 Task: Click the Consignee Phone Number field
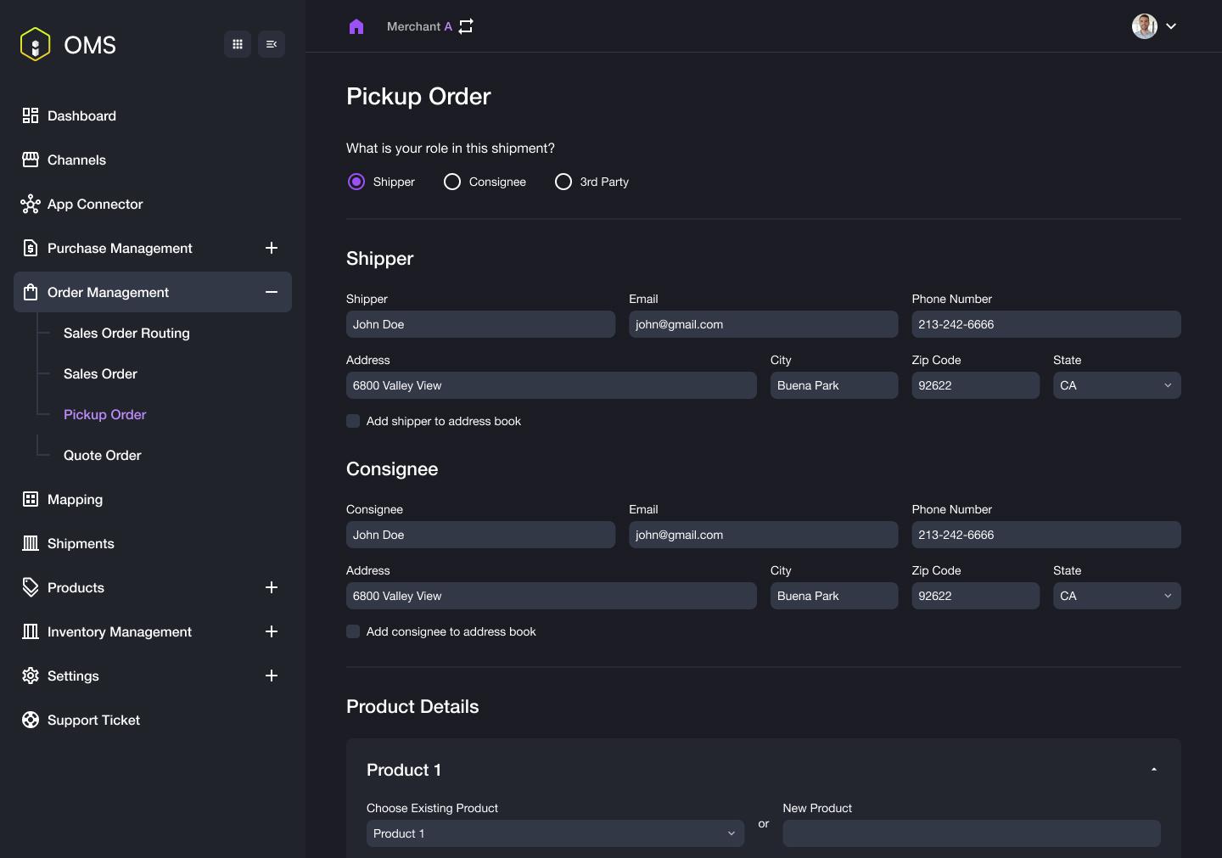[1046, 535]
